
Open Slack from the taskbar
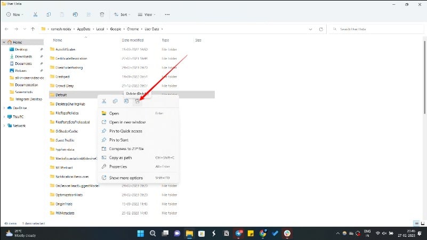287,234
